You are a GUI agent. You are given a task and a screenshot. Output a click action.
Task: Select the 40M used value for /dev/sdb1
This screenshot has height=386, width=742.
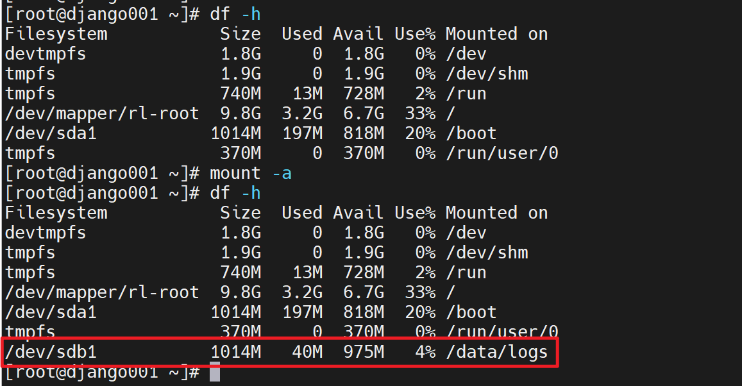pyautogui.click(x=307, y=352)
